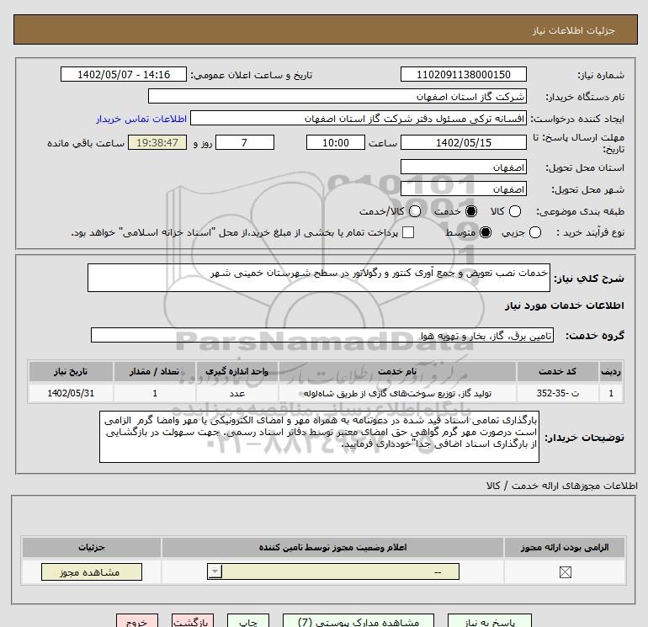This screenshot has width=648, height=627.
Task: Choose متوسط purchase process option
Action: click(x=486, y=232)
